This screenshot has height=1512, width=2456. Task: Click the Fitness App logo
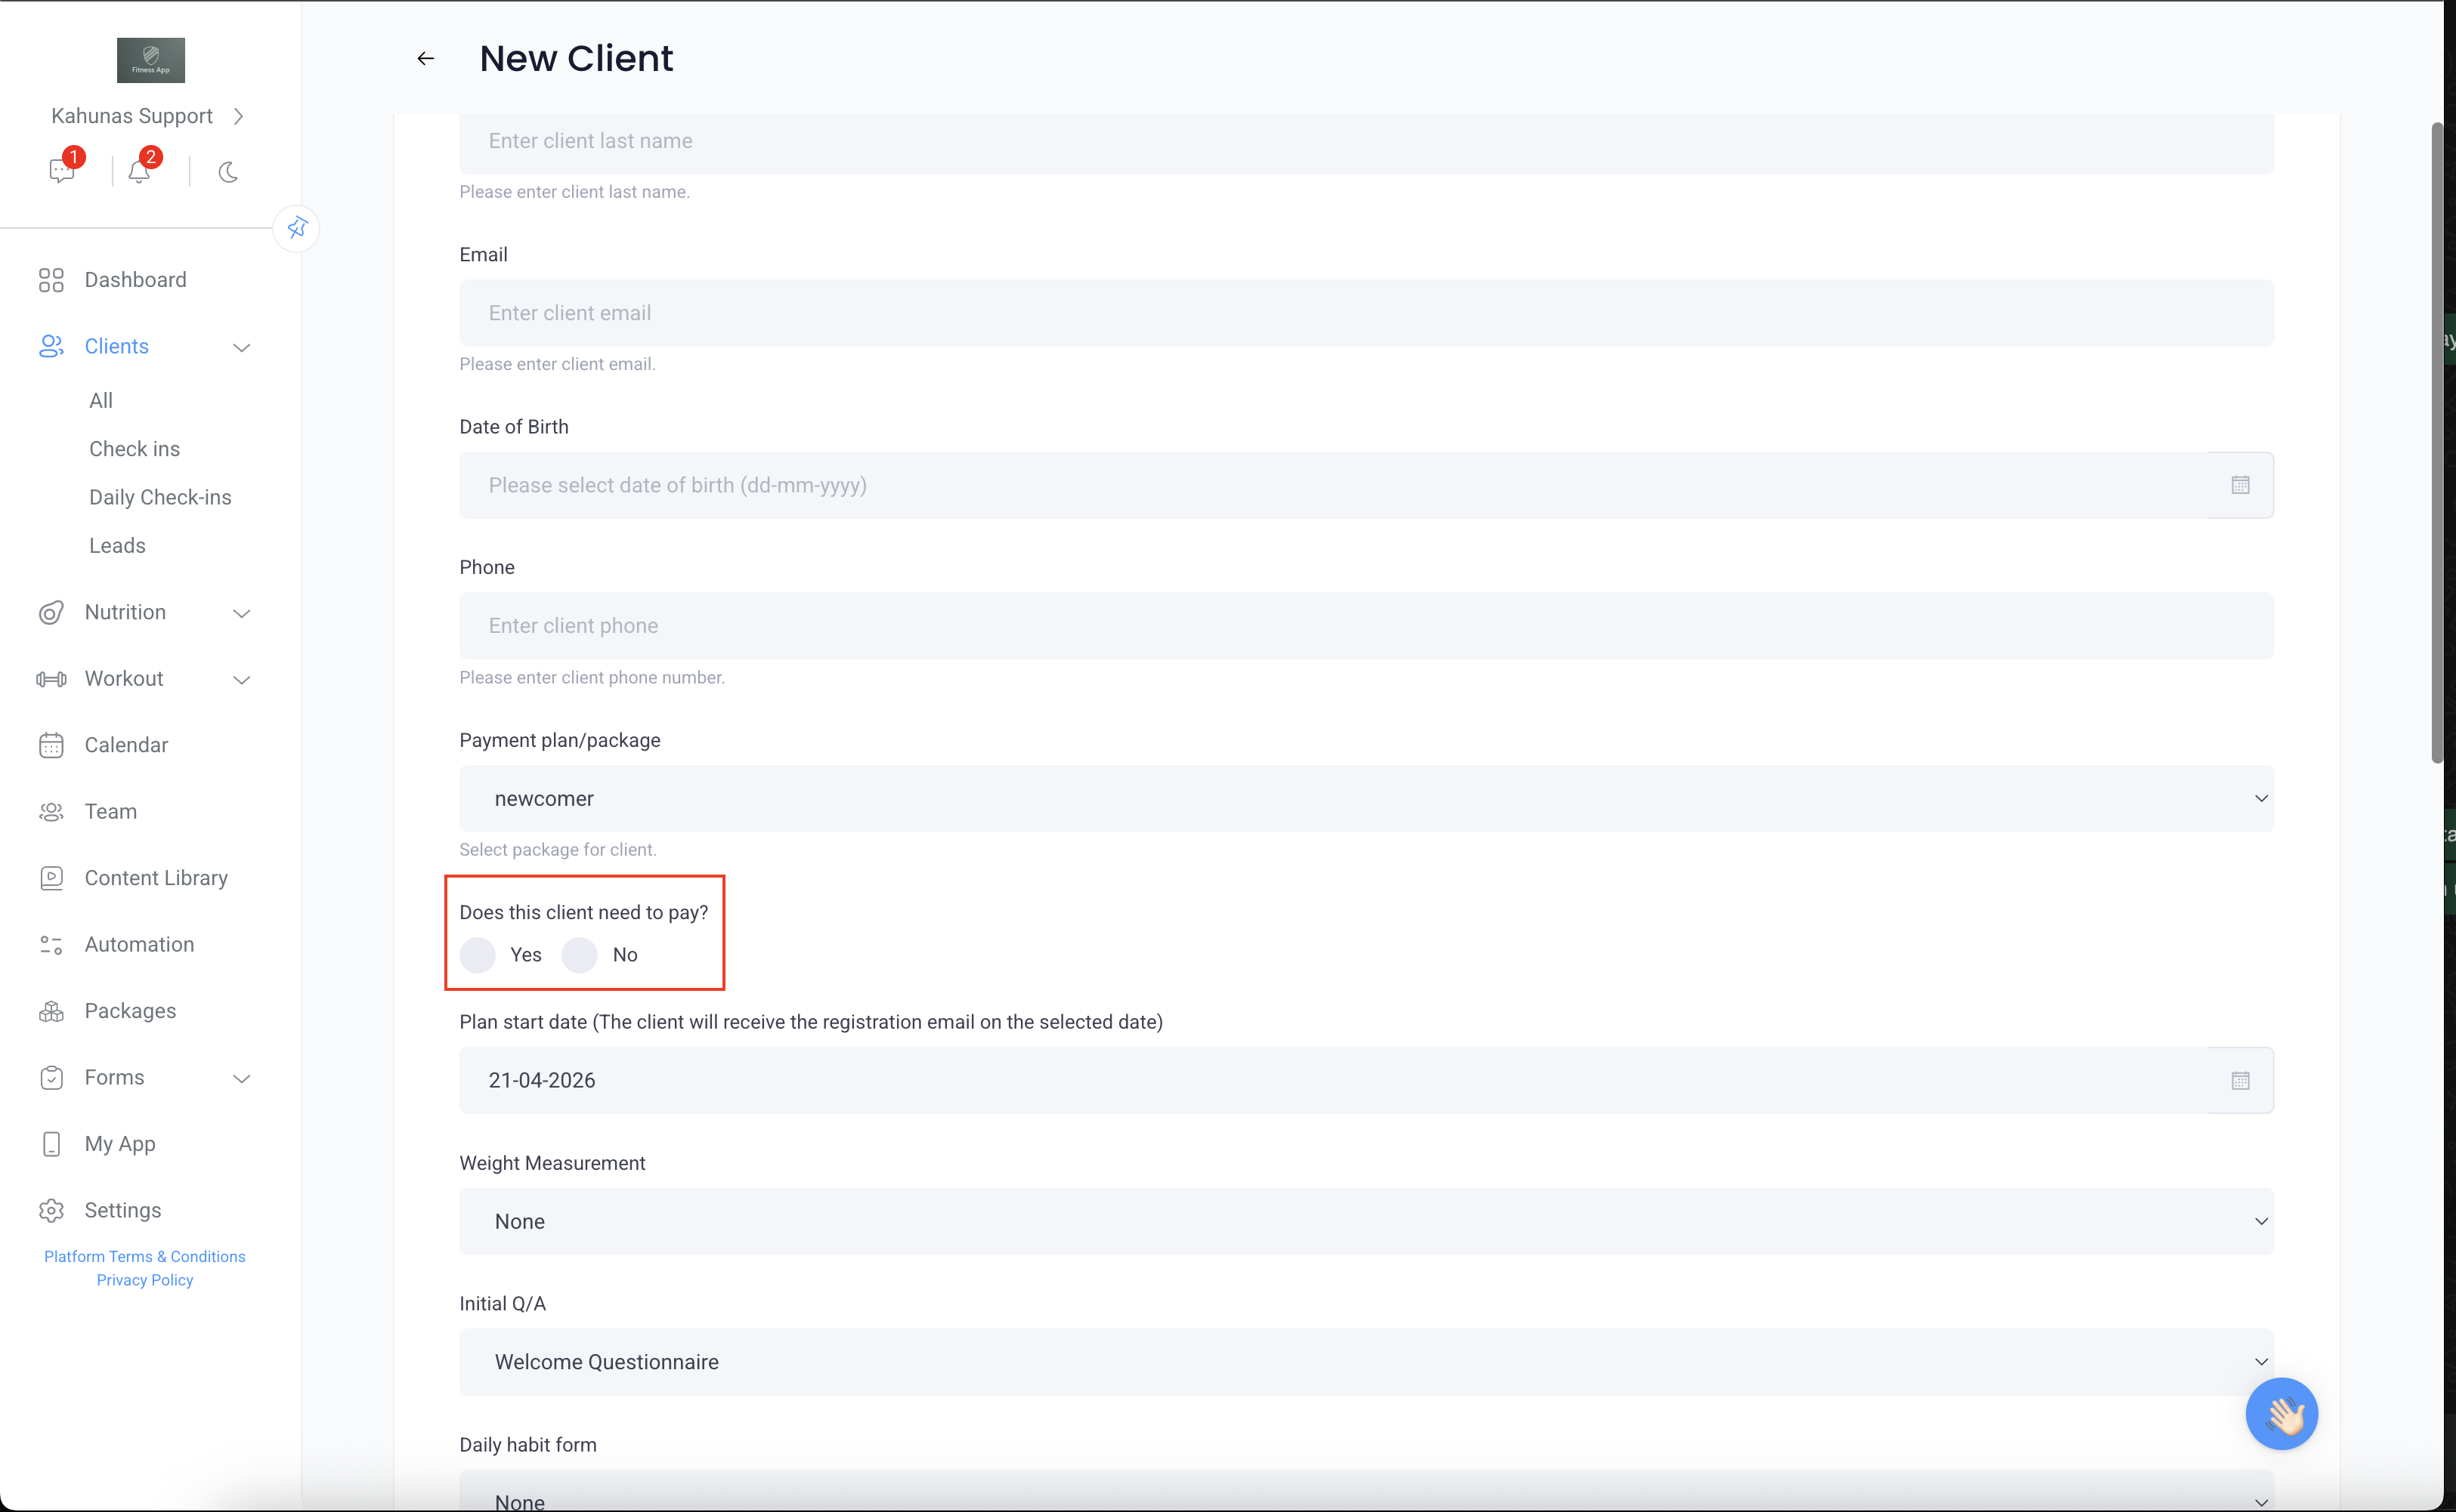151,60
